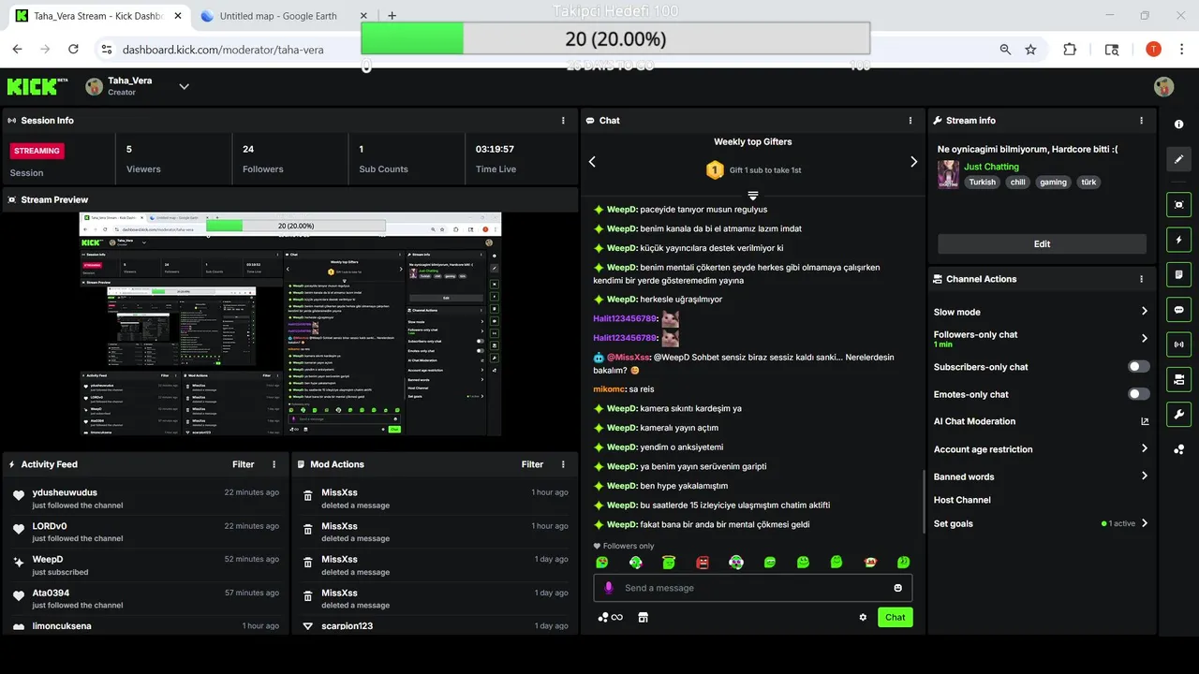Select Taha_Vera Stream Kick Dashboard tab
The height and width of the screenshot is (674, 1199).
(97, 16)
